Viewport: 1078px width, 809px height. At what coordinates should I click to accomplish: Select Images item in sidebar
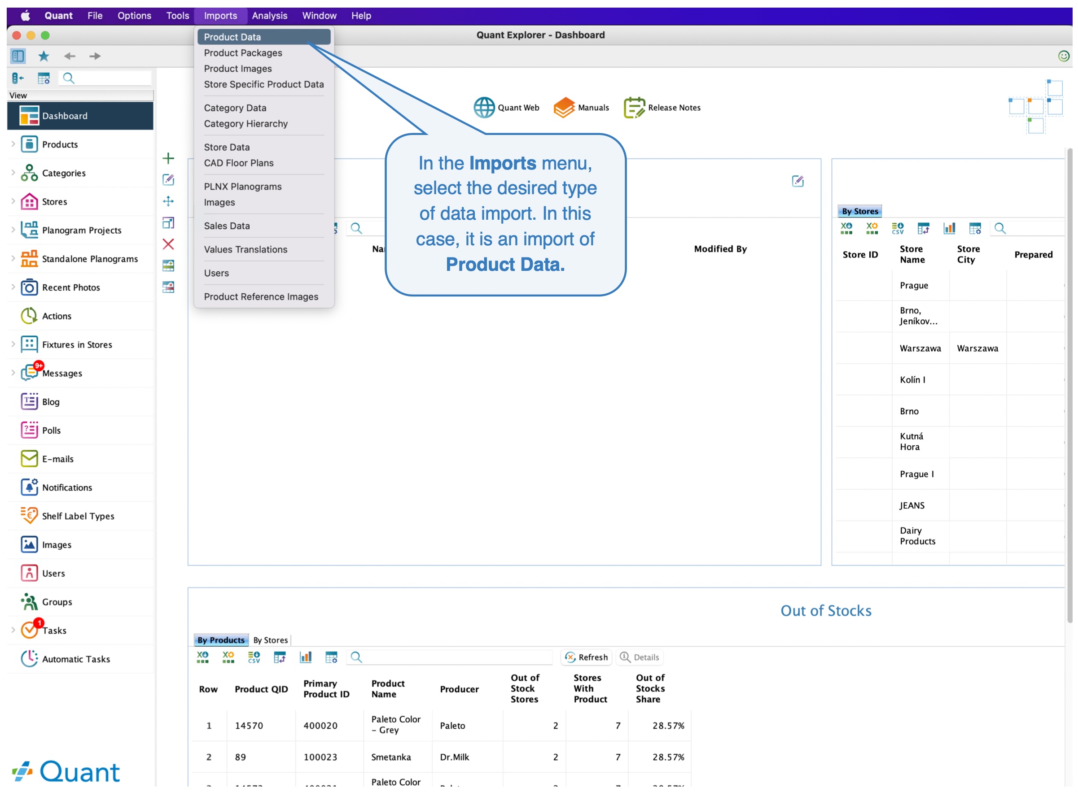[81, 545]
